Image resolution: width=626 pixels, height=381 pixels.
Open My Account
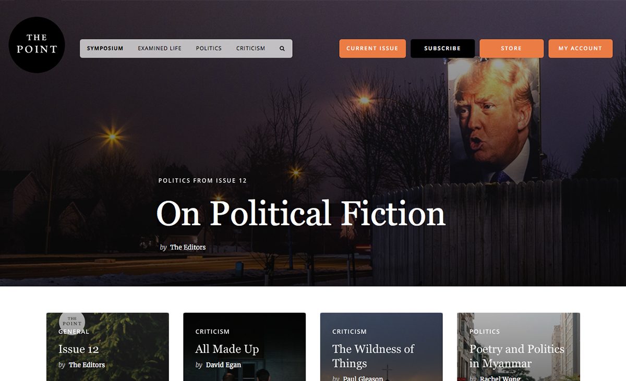pyautogui.click(x=580, y=48)
